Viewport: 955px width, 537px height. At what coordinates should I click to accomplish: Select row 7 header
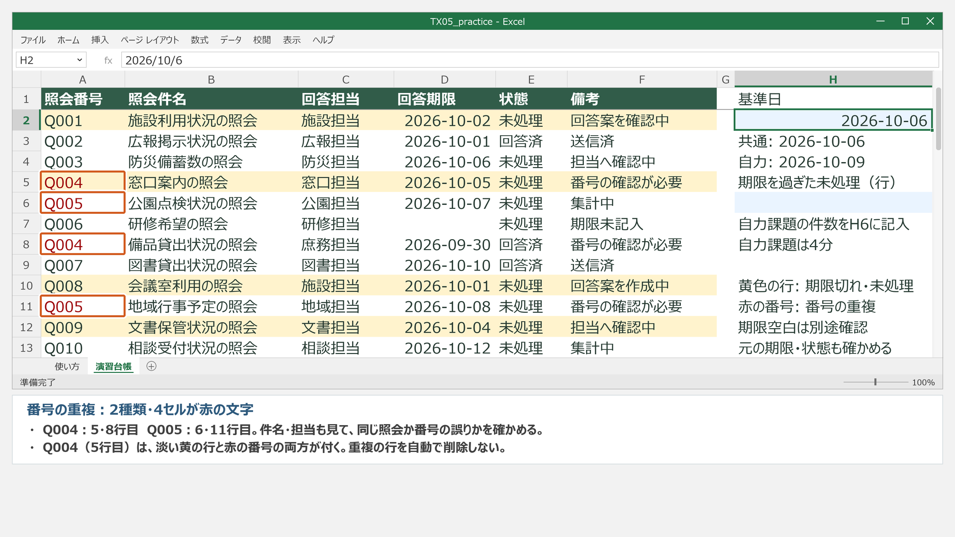26,224
